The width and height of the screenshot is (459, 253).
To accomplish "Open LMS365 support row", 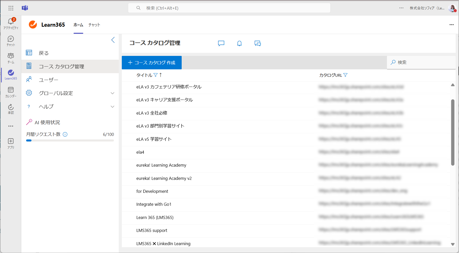I will click(152, 230).
